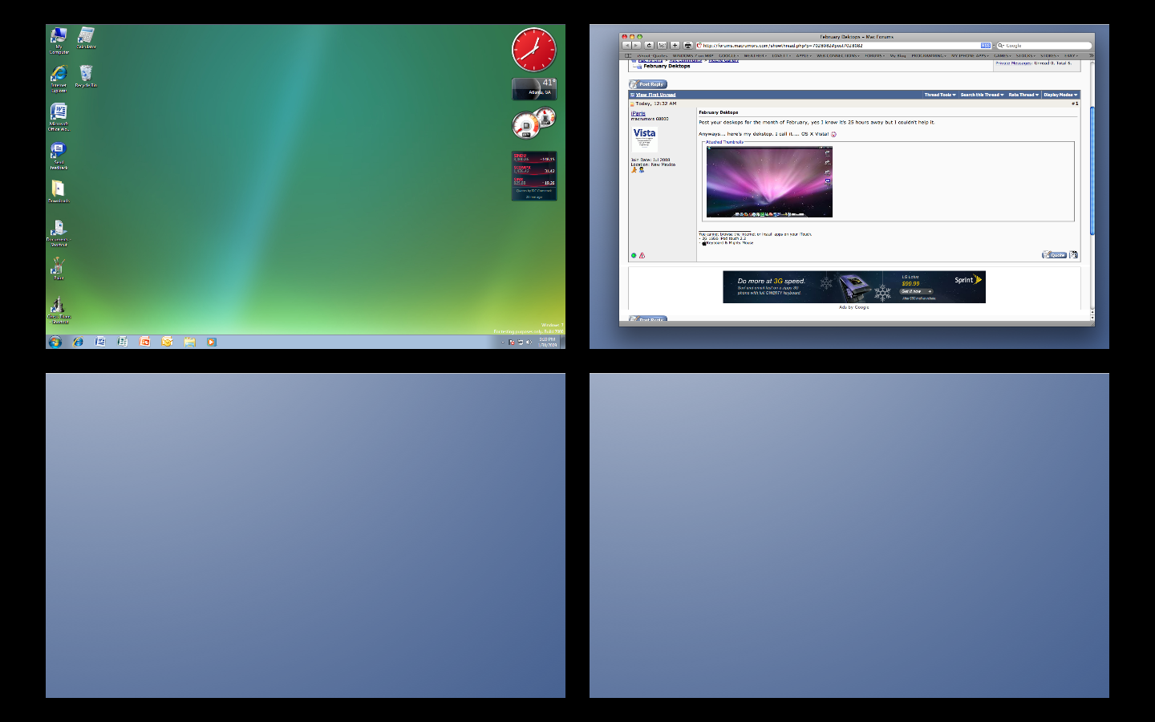Click the Windows Start orb
Viewport: 1155px width, 722px height.
click(x=55, y=342)
